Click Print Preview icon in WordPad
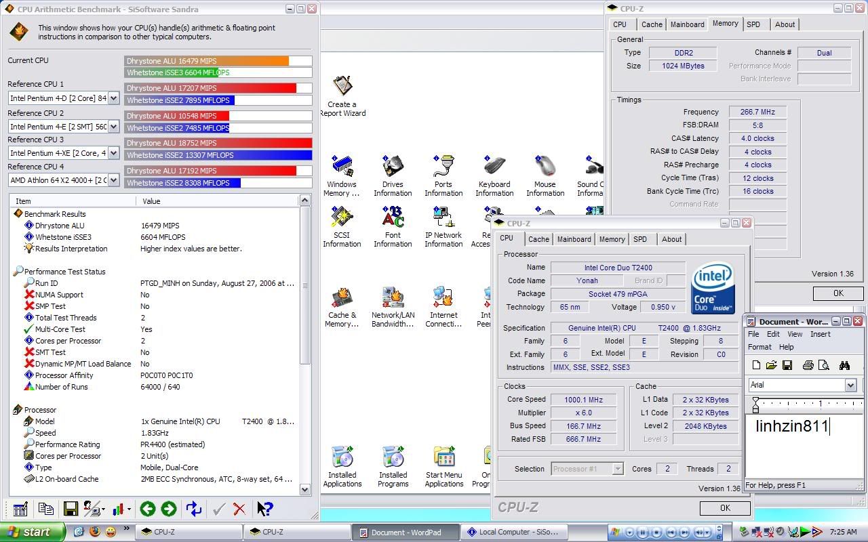This screenshot has width=868, height=542. pos(824,365)
